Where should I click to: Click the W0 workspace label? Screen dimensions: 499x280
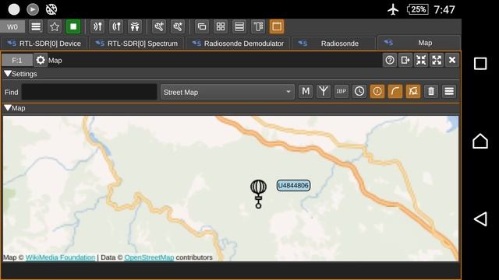coord(12,26)
